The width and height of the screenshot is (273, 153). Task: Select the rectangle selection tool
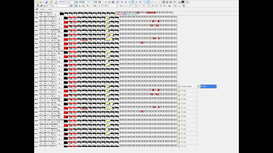[91, 6]
